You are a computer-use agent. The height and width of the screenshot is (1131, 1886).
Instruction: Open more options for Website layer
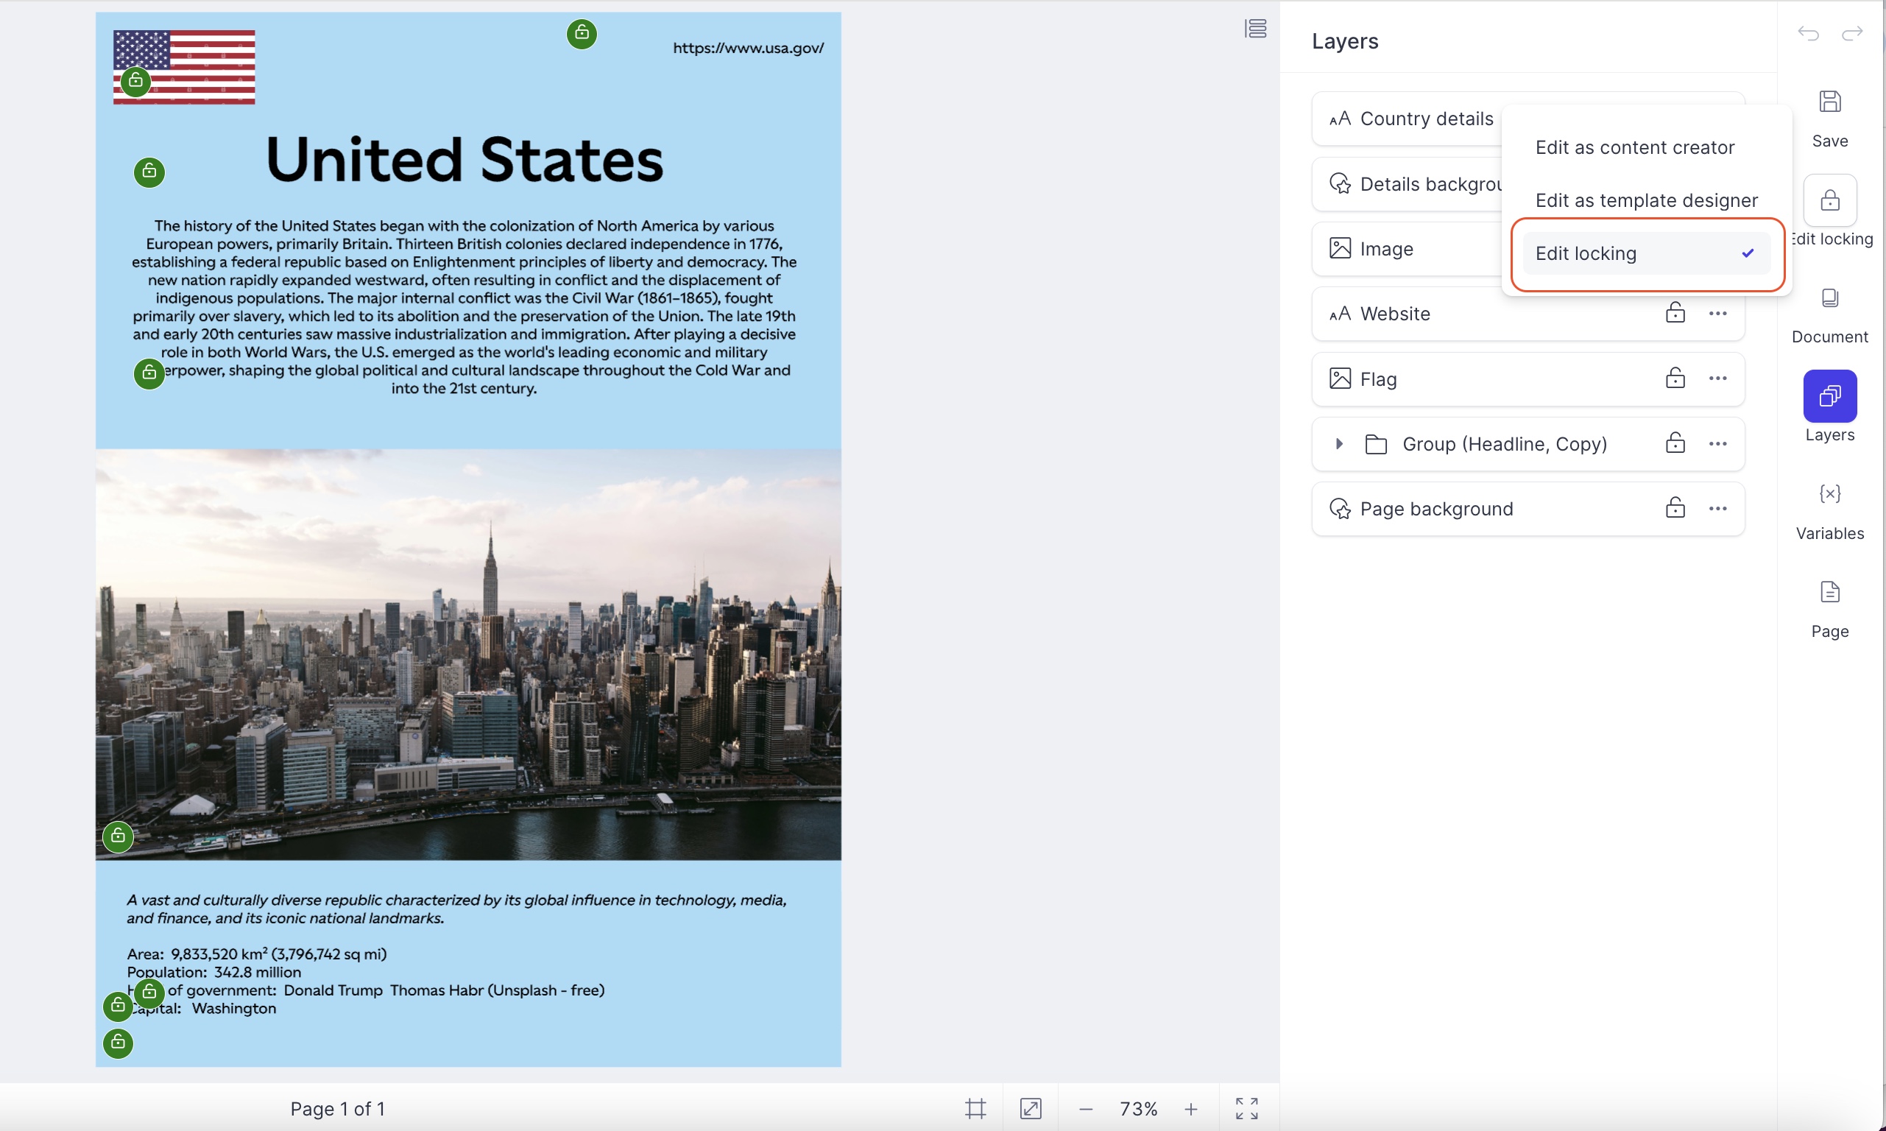click(1717, 313)
